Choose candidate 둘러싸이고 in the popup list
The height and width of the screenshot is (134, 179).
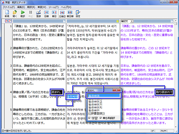(x=95, y=101)
